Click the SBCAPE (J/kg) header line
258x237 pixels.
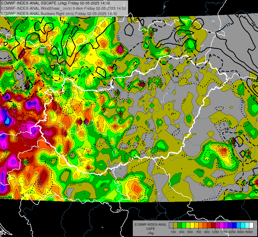click(55, 3)
